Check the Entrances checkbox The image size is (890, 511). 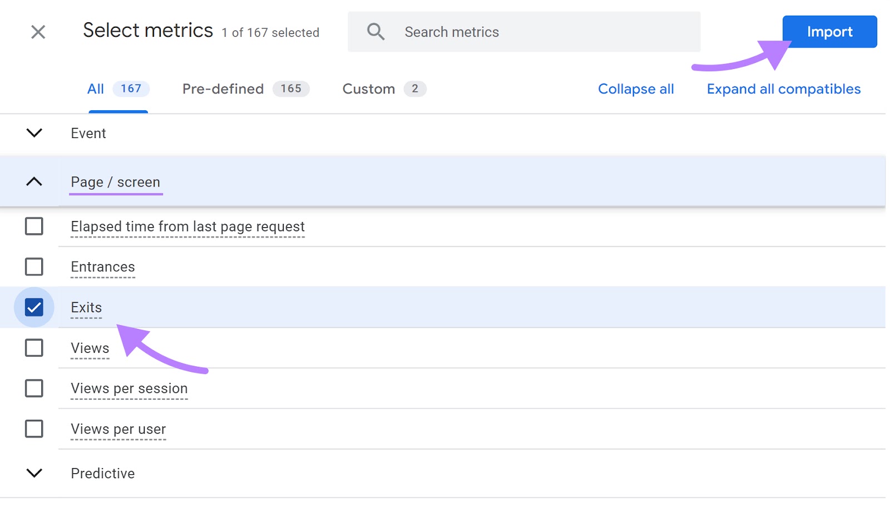(34, 267)
